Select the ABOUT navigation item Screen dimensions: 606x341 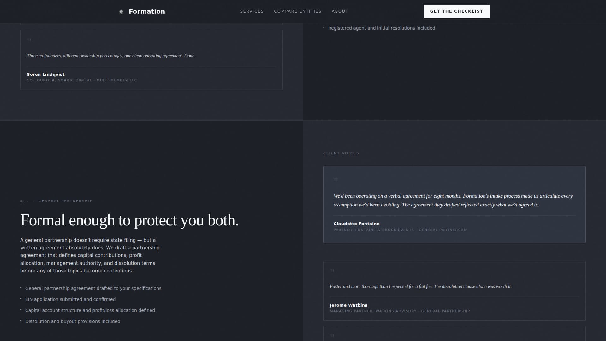coord(340,11)
